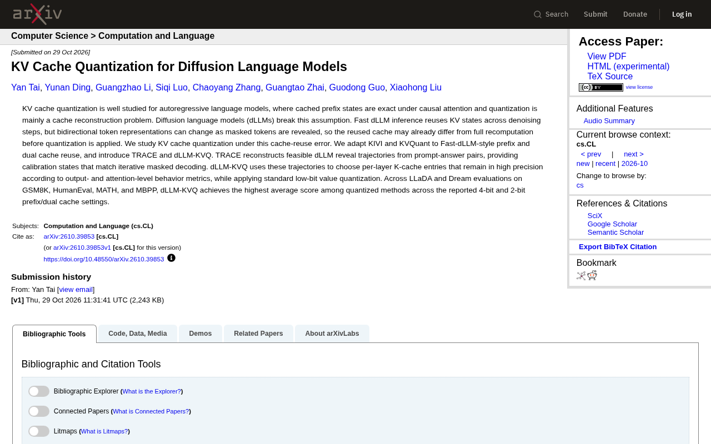Open the Related Papers tab
Screen dimensions: 711x444
(258, 334)
